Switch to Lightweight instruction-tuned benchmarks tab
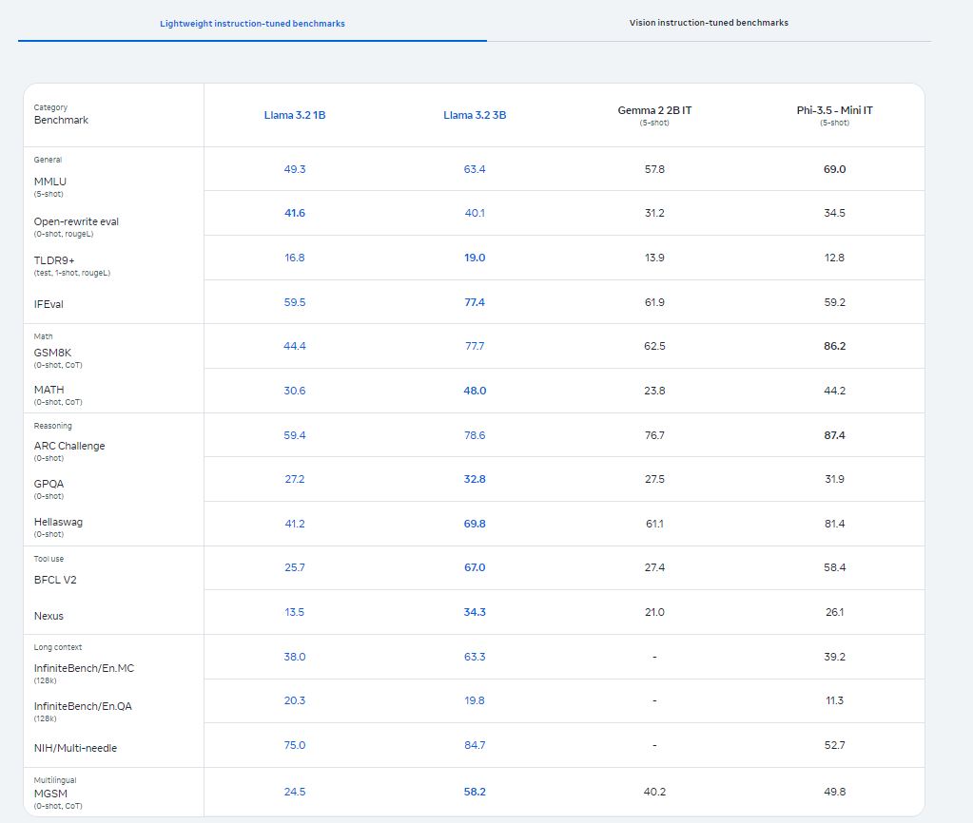 pyautogui.click(x=252, y=24)
